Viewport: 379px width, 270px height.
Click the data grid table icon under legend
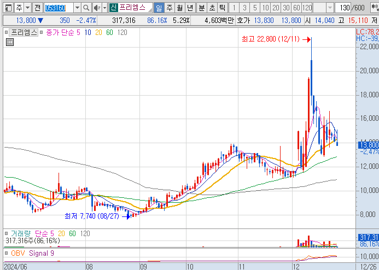tap(10, 42)
